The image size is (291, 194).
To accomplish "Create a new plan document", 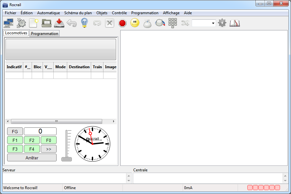I will tap(34, 23).
